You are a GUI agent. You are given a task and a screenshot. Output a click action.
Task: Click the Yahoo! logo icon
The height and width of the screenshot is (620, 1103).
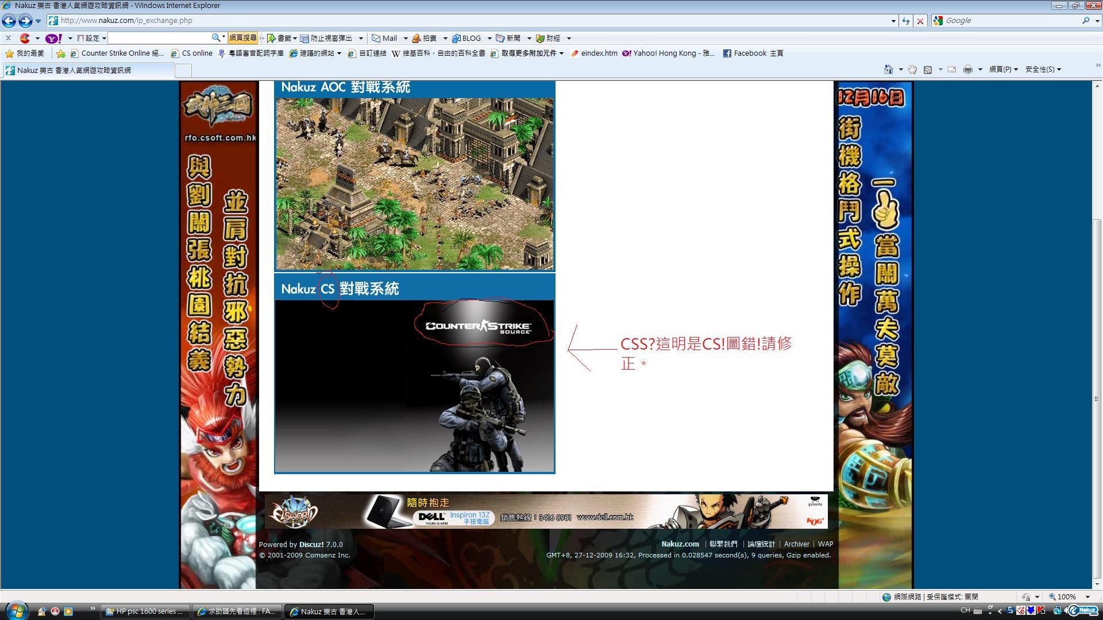click(x=54, y=38)
